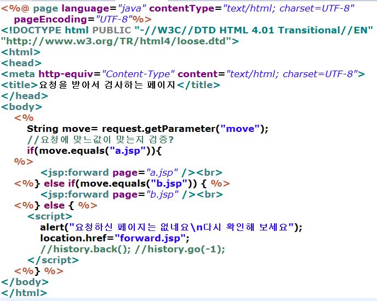Click the closing </head> tag

[25, 96]
